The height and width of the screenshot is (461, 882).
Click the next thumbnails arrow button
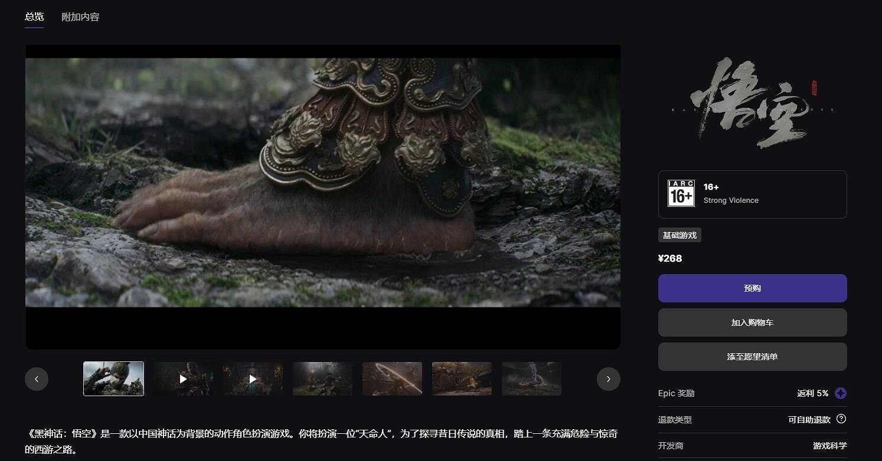click(x=608, y=379)
